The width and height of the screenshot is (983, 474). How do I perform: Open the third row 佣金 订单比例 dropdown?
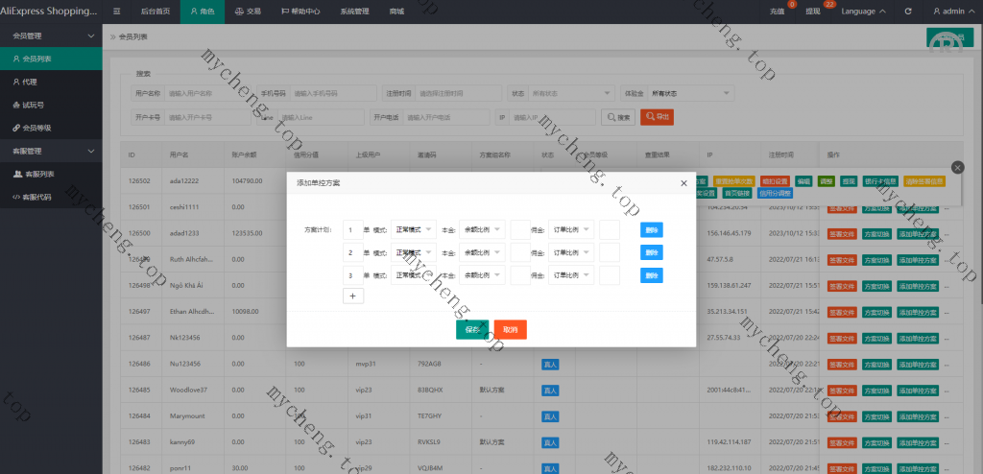[570, 275]
